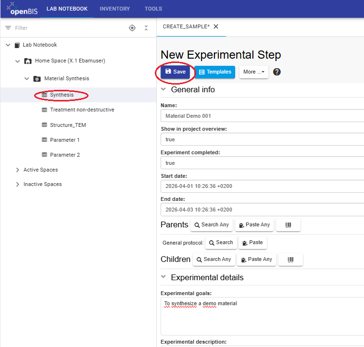364x347 pixels.
Task: Collapse the Material Synthesis project
Action: point(27,79)
